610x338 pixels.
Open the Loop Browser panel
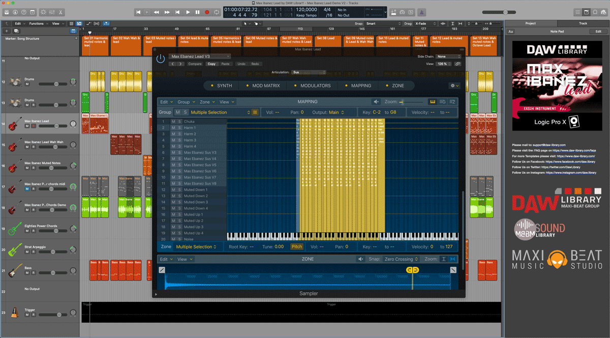coord(596,12)
